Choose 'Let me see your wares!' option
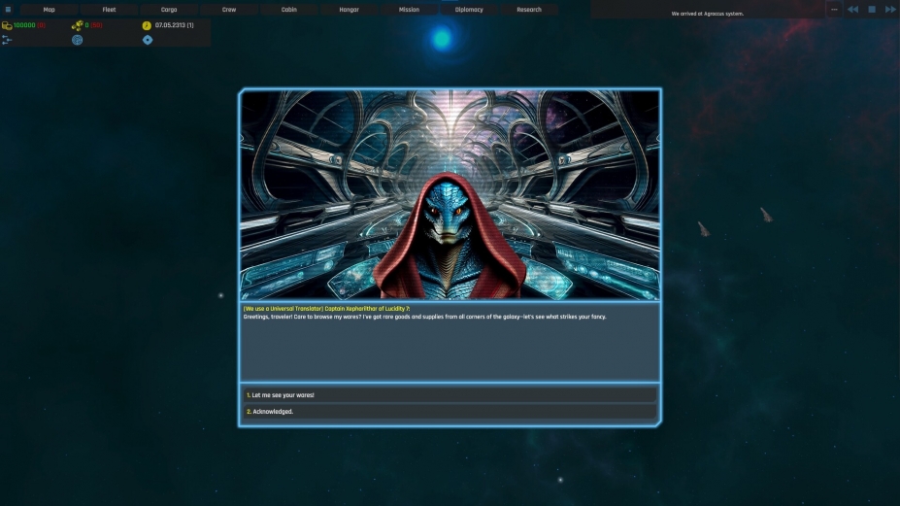Image resolution: width=900 pixels, height=506 pixels. click(450, 395)
